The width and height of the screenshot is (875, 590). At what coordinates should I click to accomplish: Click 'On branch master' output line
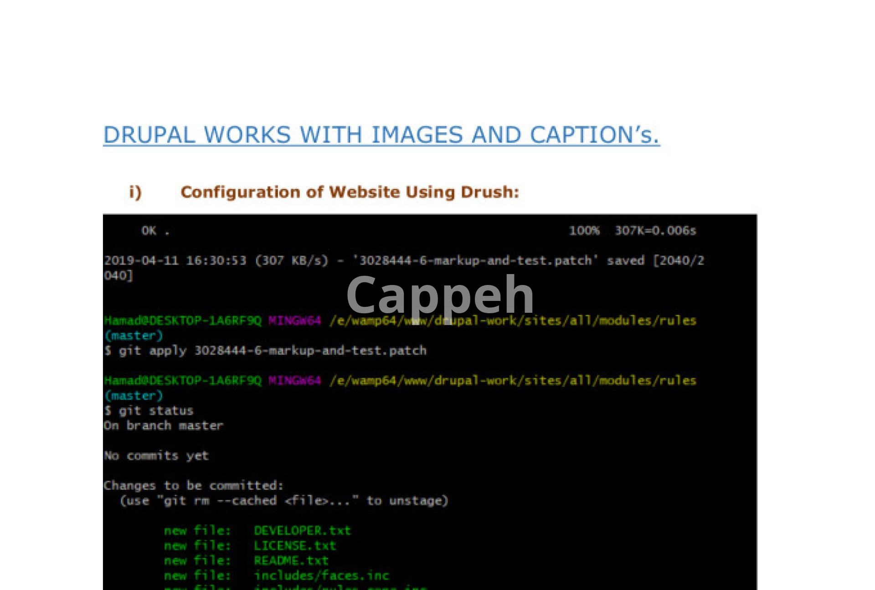(163, 426)
